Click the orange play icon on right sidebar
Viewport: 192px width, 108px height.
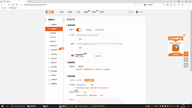click(186, 54)
